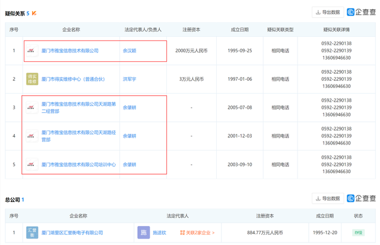Open legal representative 施适钦 link
Screen dimensions: 380x245
pos(160,233)
